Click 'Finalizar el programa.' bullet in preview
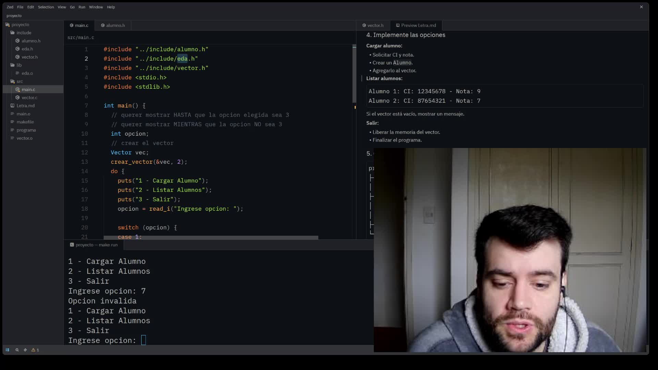 [x=397, y=140]
